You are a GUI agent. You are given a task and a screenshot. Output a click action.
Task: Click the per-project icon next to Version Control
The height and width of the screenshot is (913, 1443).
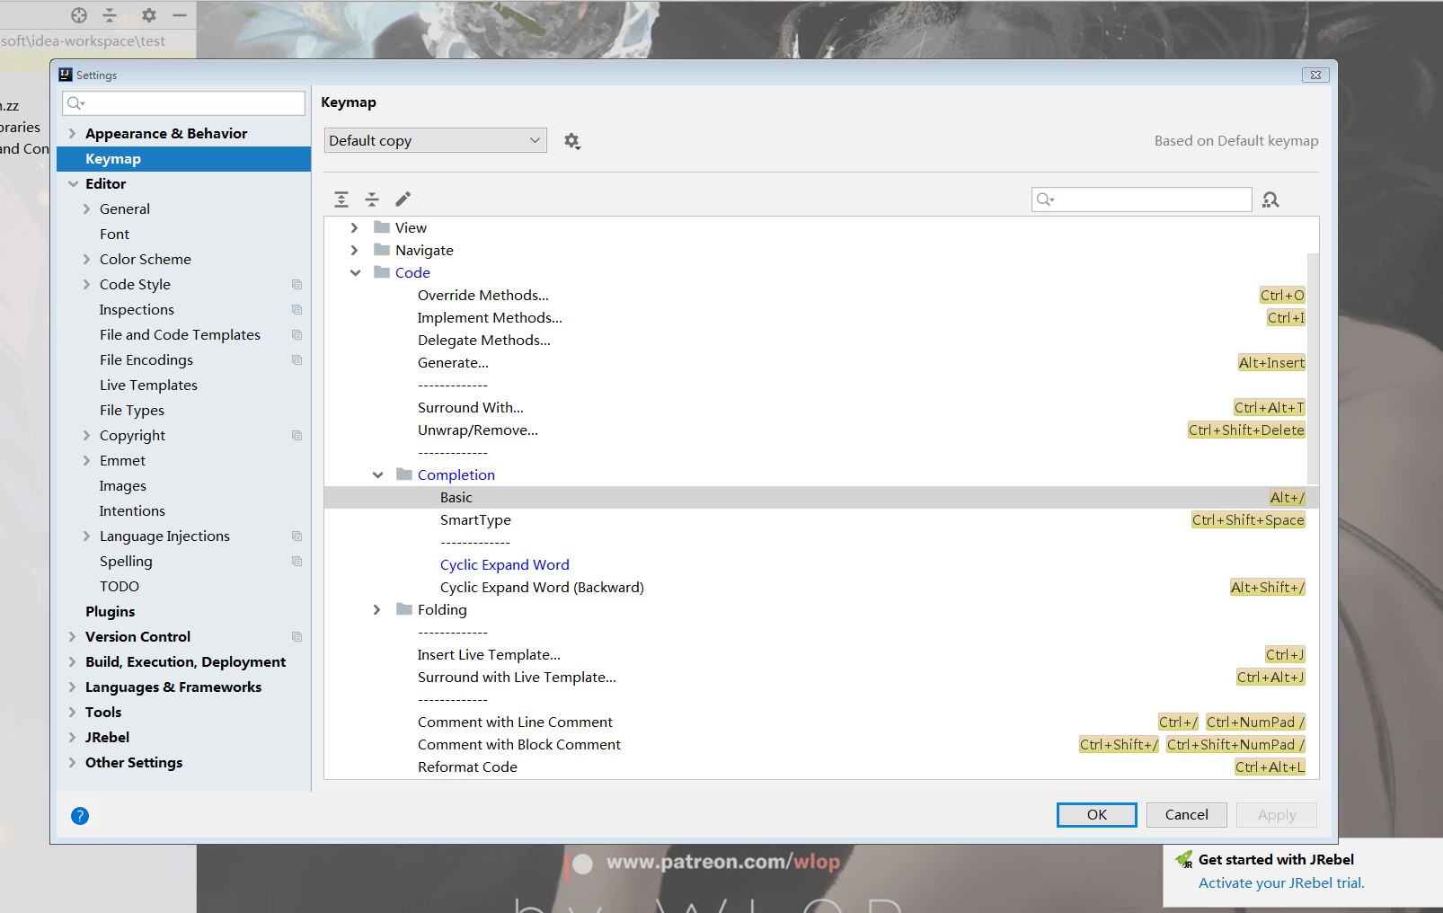click(x=297, y=637)
